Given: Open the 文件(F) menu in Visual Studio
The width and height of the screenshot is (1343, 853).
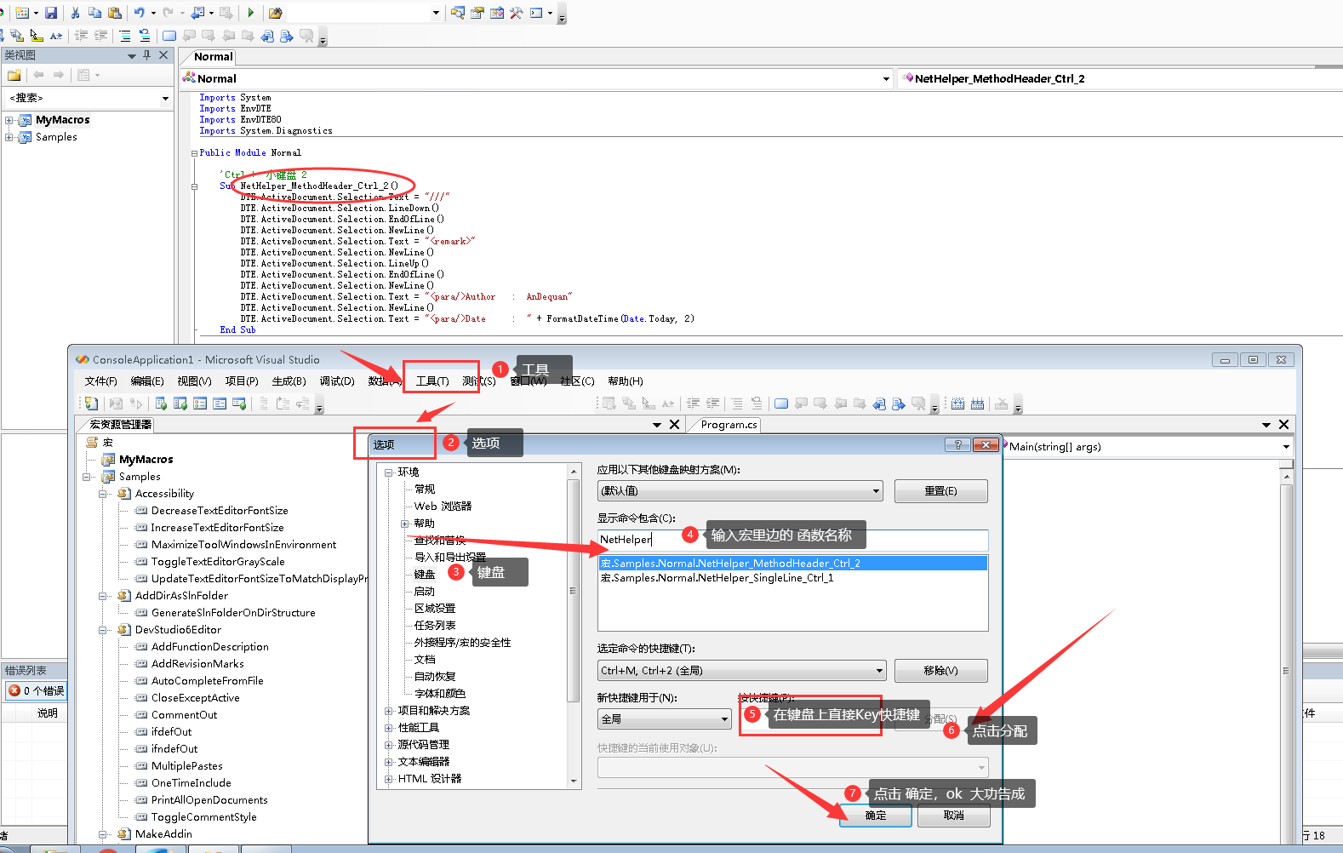Looking at the screenshot, I should pyautogui.click(x=100, y=381).
